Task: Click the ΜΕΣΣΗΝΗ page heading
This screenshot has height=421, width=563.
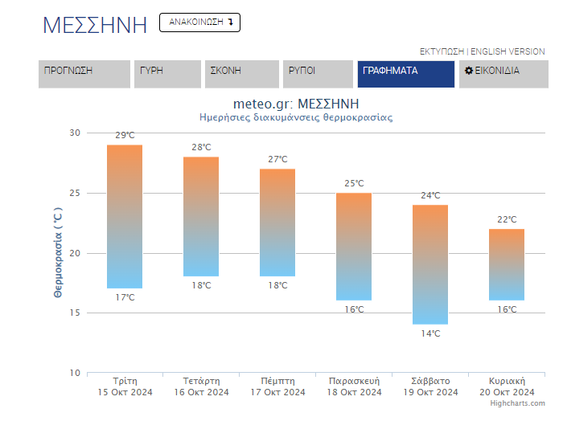Action: pos(95,25)
